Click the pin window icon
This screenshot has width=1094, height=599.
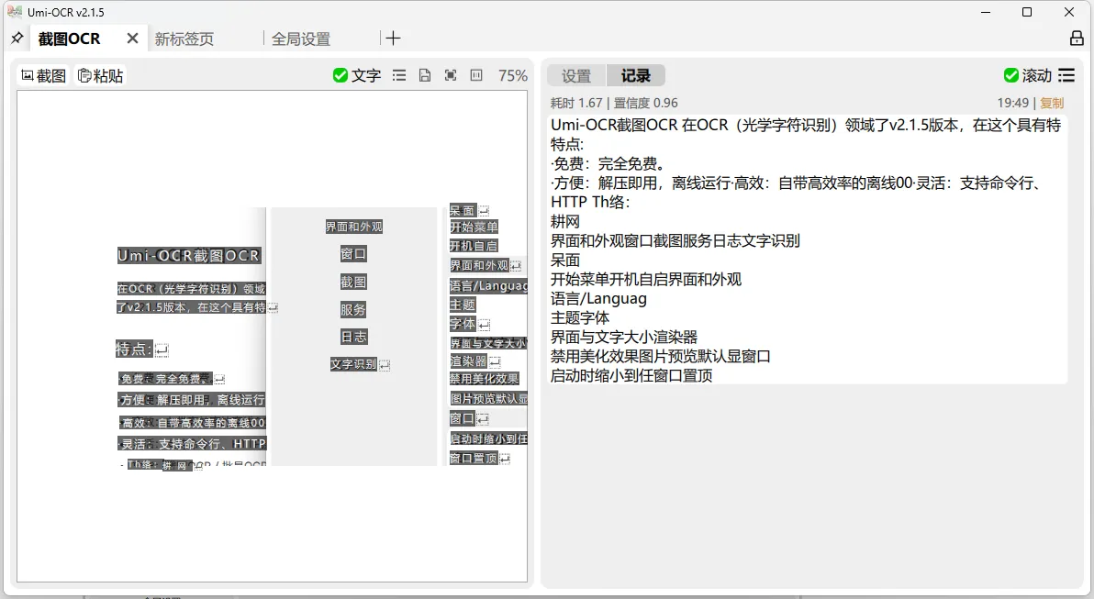point(17,38)
